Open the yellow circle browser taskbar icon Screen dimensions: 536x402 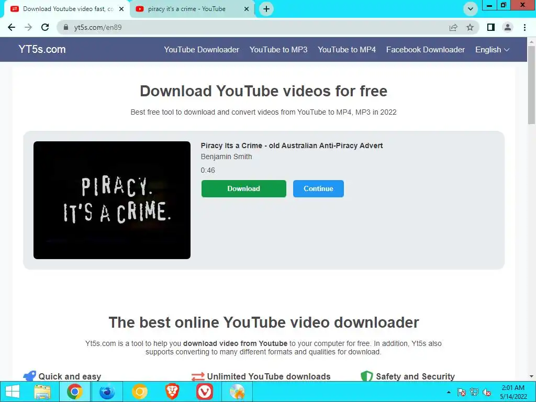coord(139,392)
